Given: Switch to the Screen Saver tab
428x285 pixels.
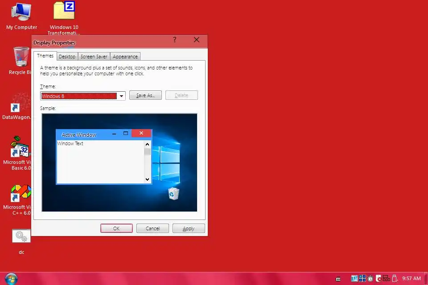Looking at the screenshot, I should [x=94, y=57].
